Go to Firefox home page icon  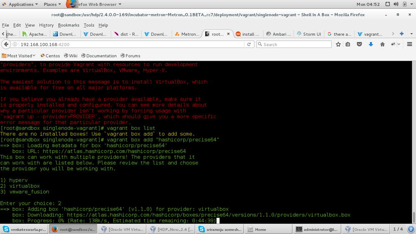click(382, 44)
